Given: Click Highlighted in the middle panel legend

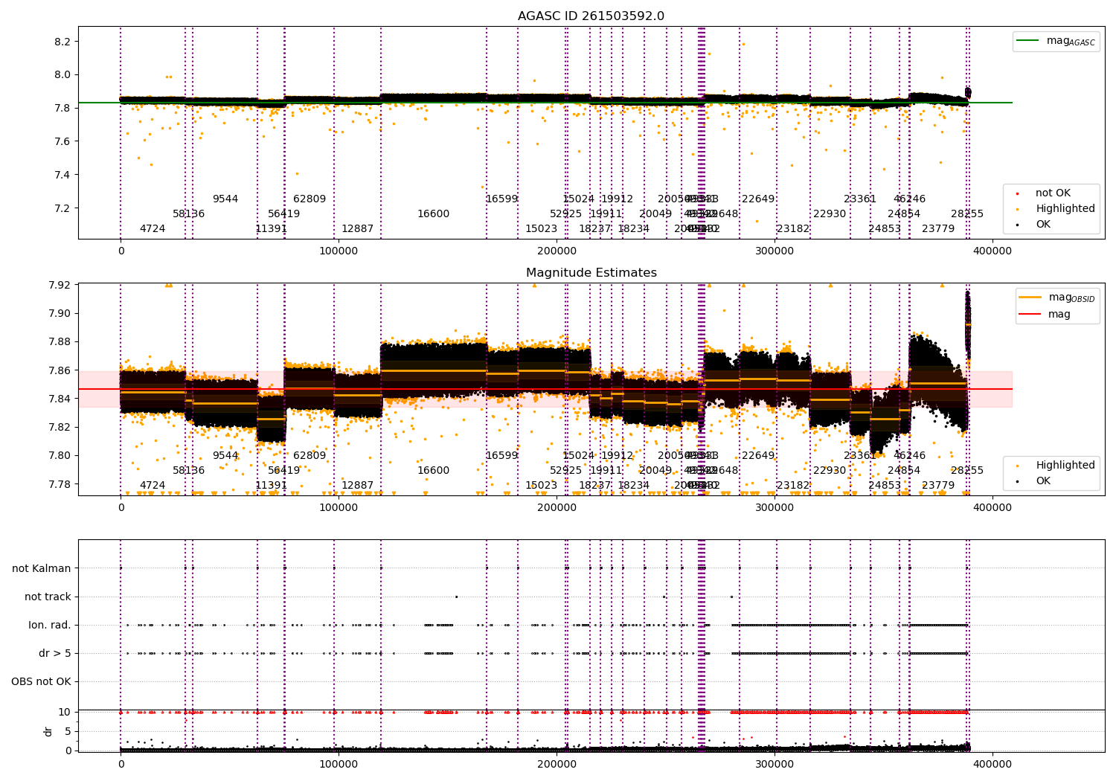Looking at the screenshot, I should [1056, 466].
